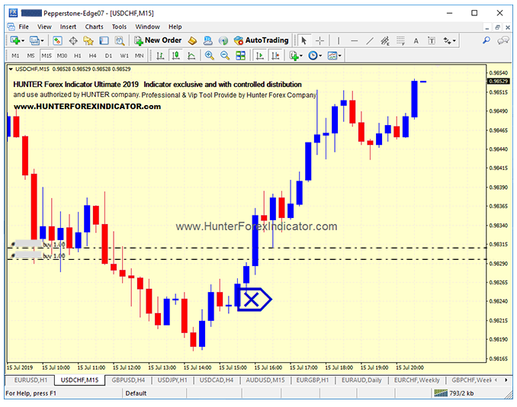Screen dimensions: 517x407
Task: Click triangle next to USDCHF,M15 chart title
Action: pyautogui.click(x=11, y=69)
